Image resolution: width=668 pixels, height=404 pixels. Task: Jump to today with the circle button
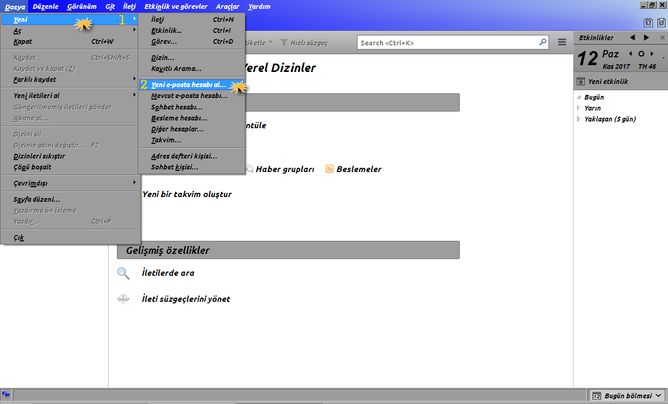(641, 54)
